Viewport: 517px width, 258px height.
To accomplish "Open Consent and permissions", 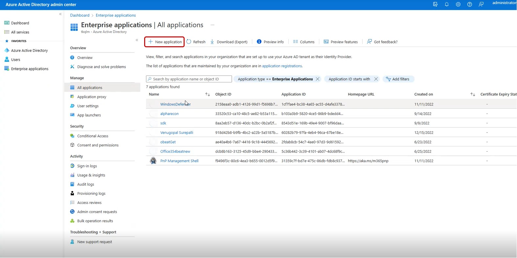I will (x=98, y=145).
